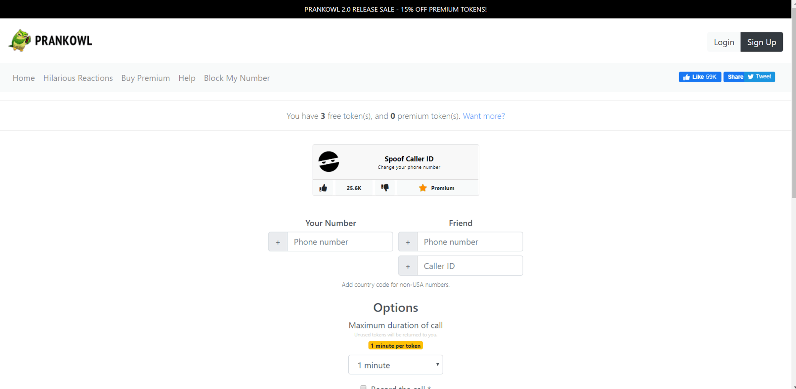This screenshot has height=389, width=796.
Task: Open the Login page
Action: pyautogui.click(x=724, y=42)
